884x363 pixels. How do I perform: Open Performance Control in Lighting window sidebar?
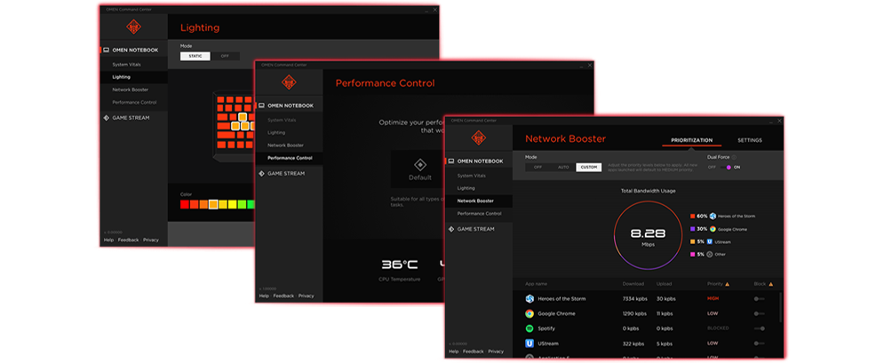[133, 102]
